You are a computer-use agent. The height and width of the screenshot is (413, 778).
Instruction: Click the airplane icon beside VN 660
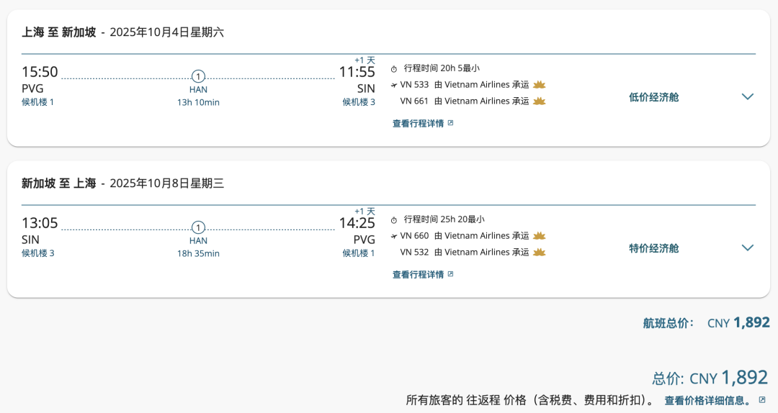coord(394,237)
